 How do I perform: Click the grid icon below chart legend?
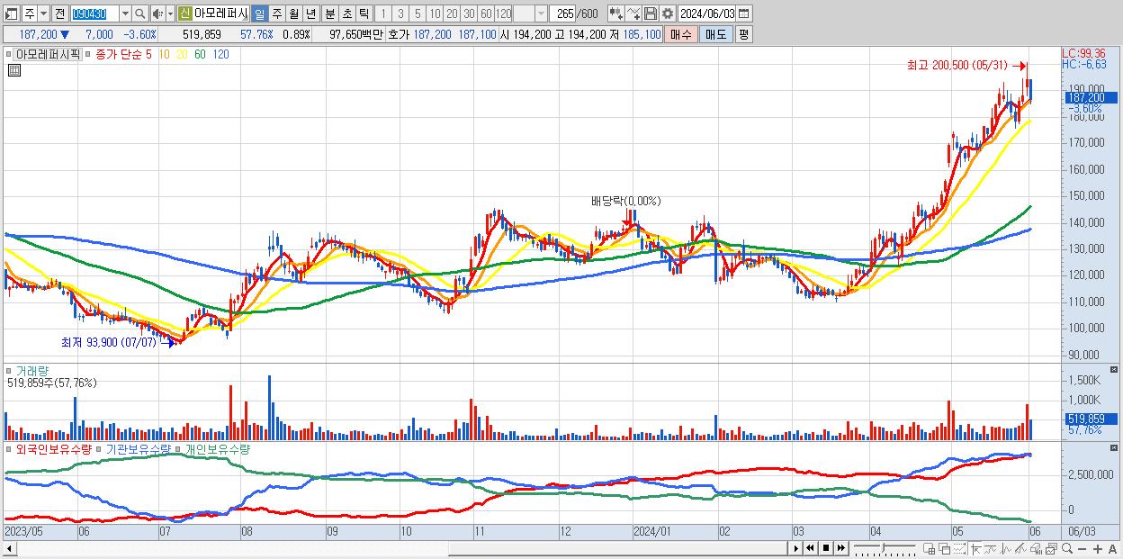[x=14, y=71]
